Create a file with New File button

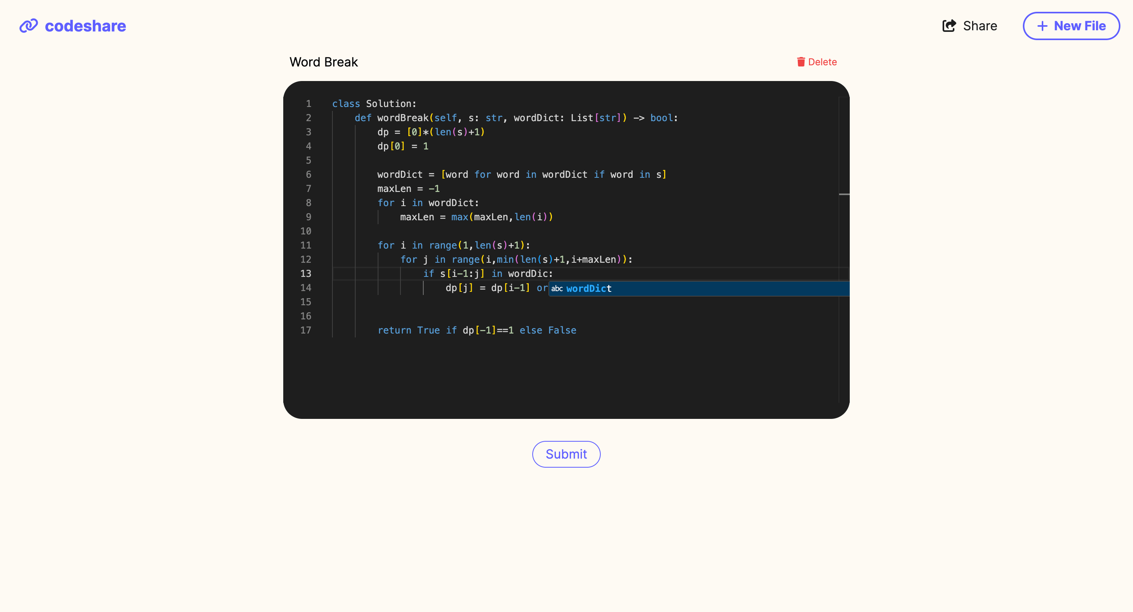1071,26
